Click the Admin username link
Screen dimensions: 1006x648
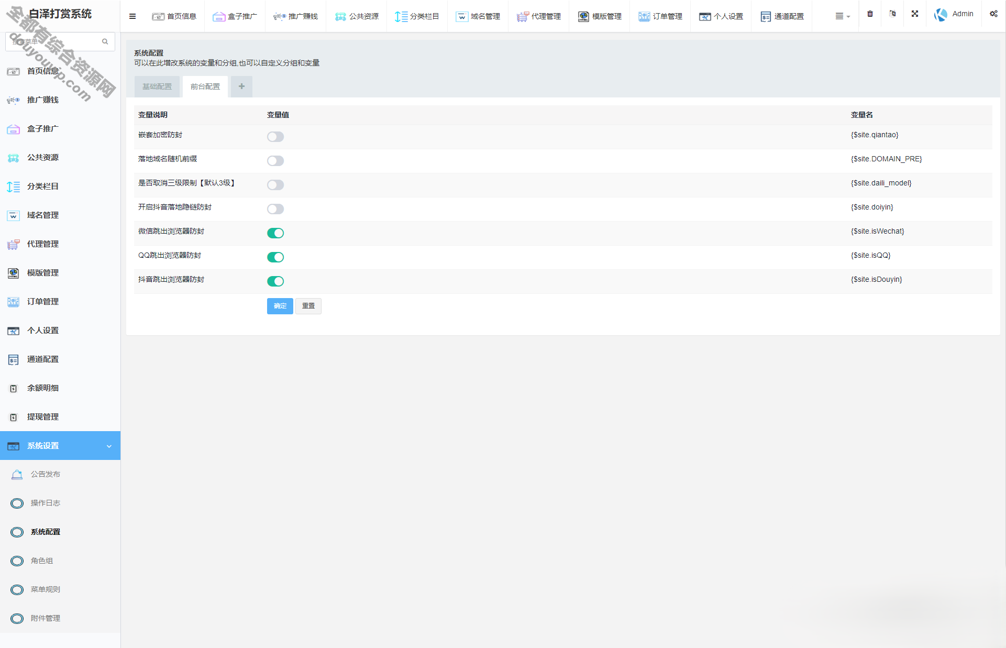pyautogui.click(x=963, y=14)
